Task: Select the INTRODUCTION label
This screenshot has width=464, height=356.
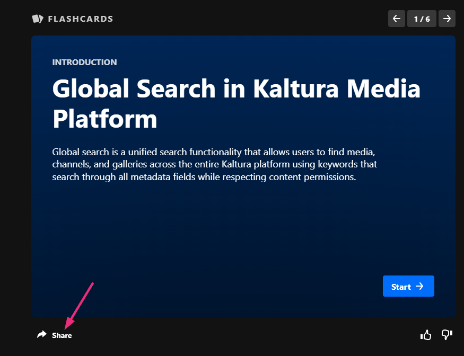Action: click(85, 62)
